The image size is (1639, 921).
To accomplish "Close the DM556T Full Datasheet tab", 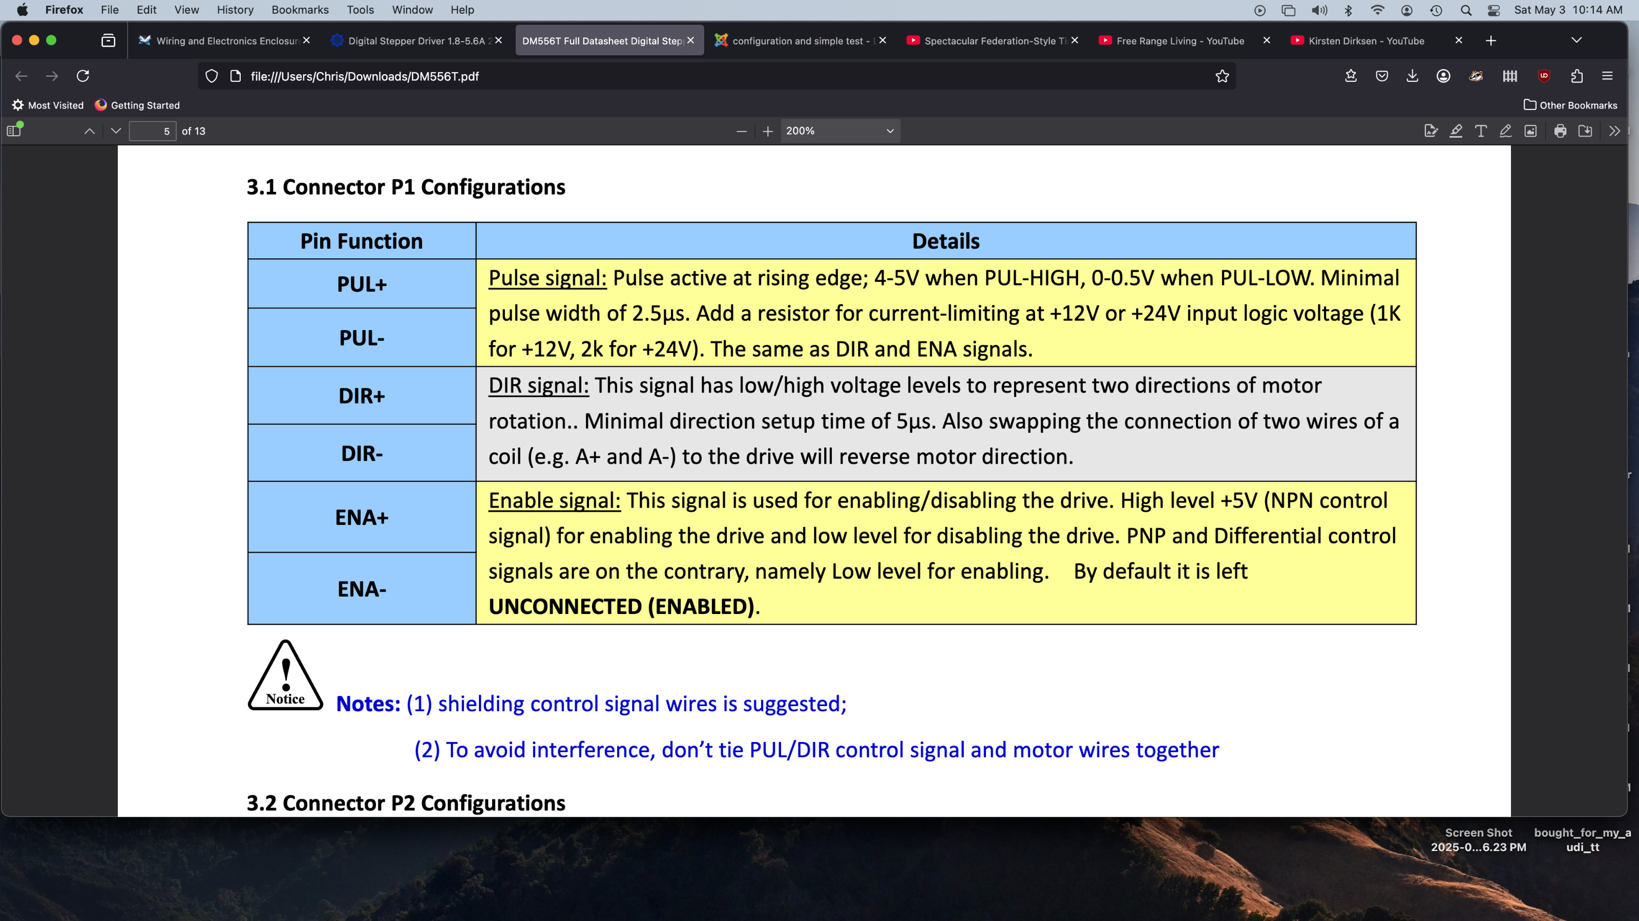I will point(690,40).
